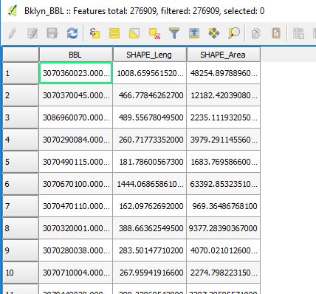This screenshot has height=294, width=316.
Task: Select row 8 via its row header
Action: pyautogui.click(x=21, y=228)
